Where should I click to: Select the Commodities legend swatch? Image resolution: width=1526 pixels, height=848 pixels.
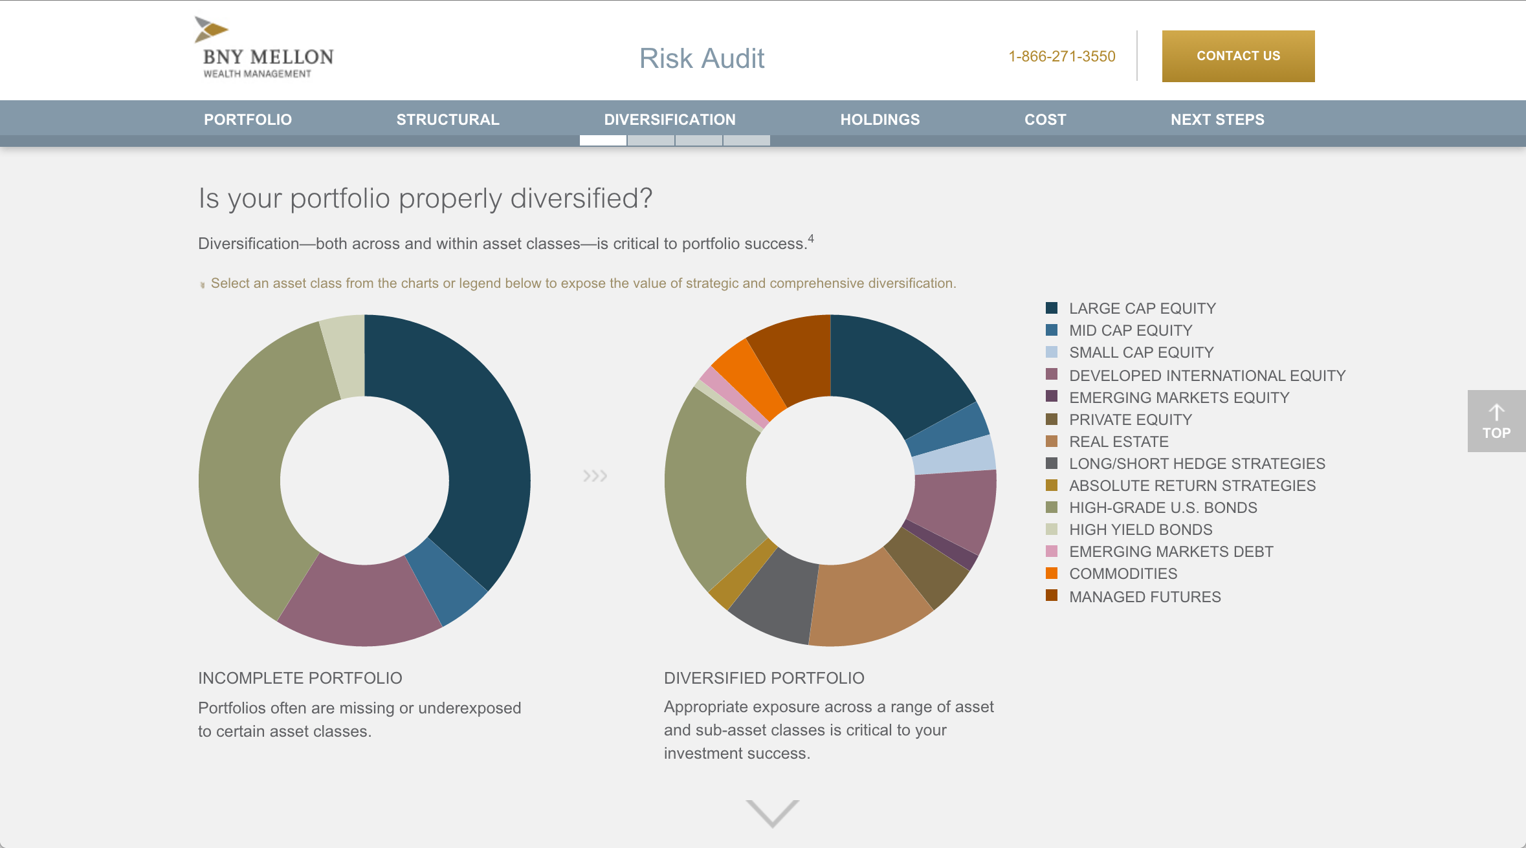click(x=1052, y=573)
